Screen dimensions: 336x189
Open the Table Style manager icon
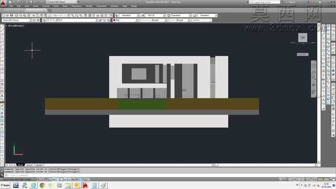pyautogui.click(x=168, y=15)
